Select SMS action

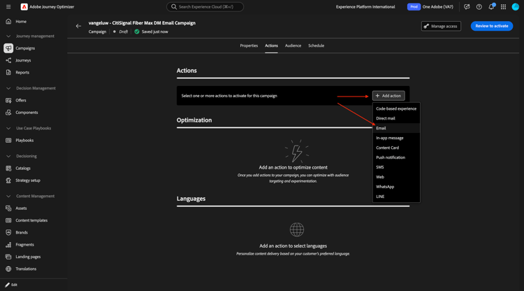tap(396, 167)
